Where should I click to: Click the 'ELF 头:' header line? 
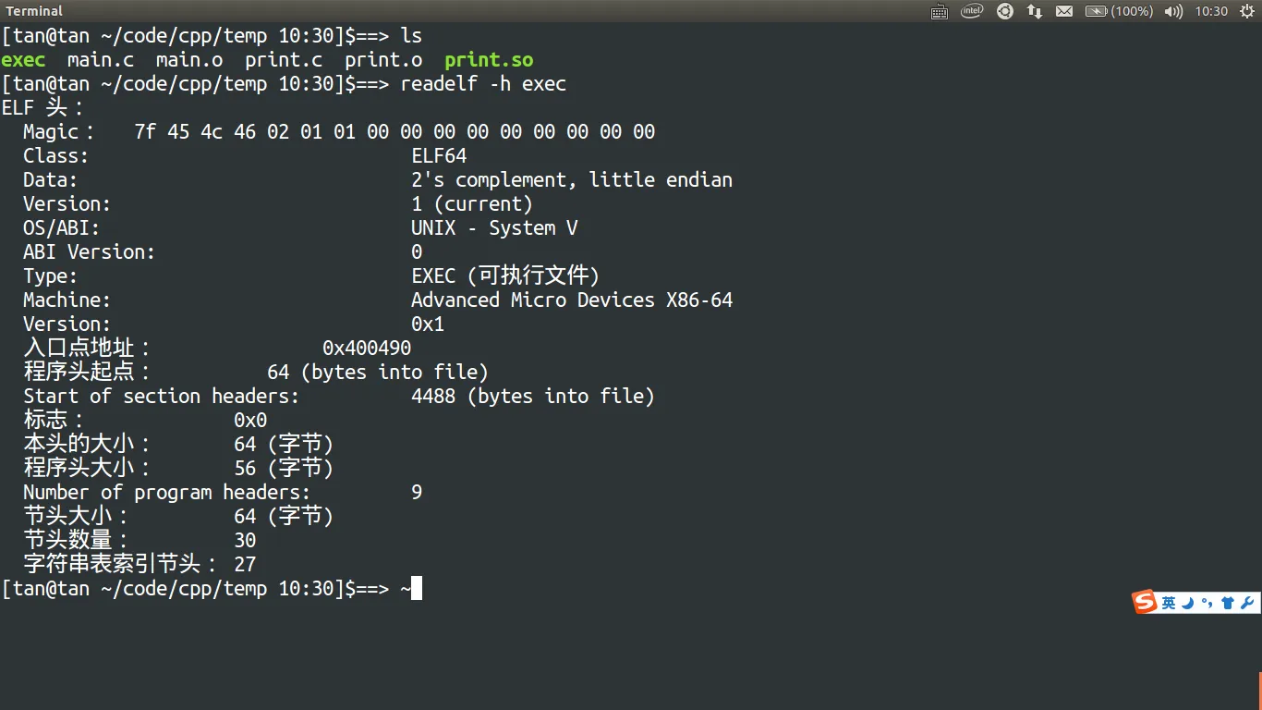coord(42,108)
